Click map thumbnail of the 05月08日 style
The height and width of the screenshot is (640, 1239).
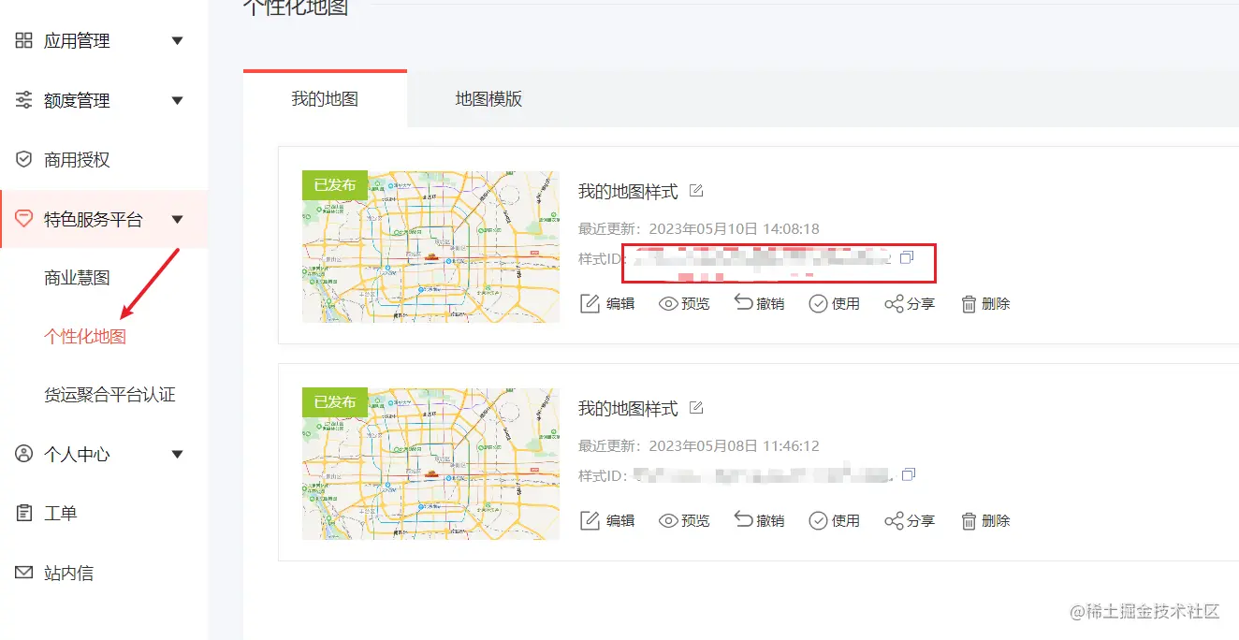point(430,464)
